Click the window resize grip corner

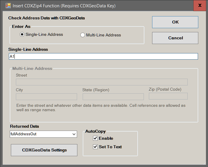pyautogui.click(x=205, y=164)
